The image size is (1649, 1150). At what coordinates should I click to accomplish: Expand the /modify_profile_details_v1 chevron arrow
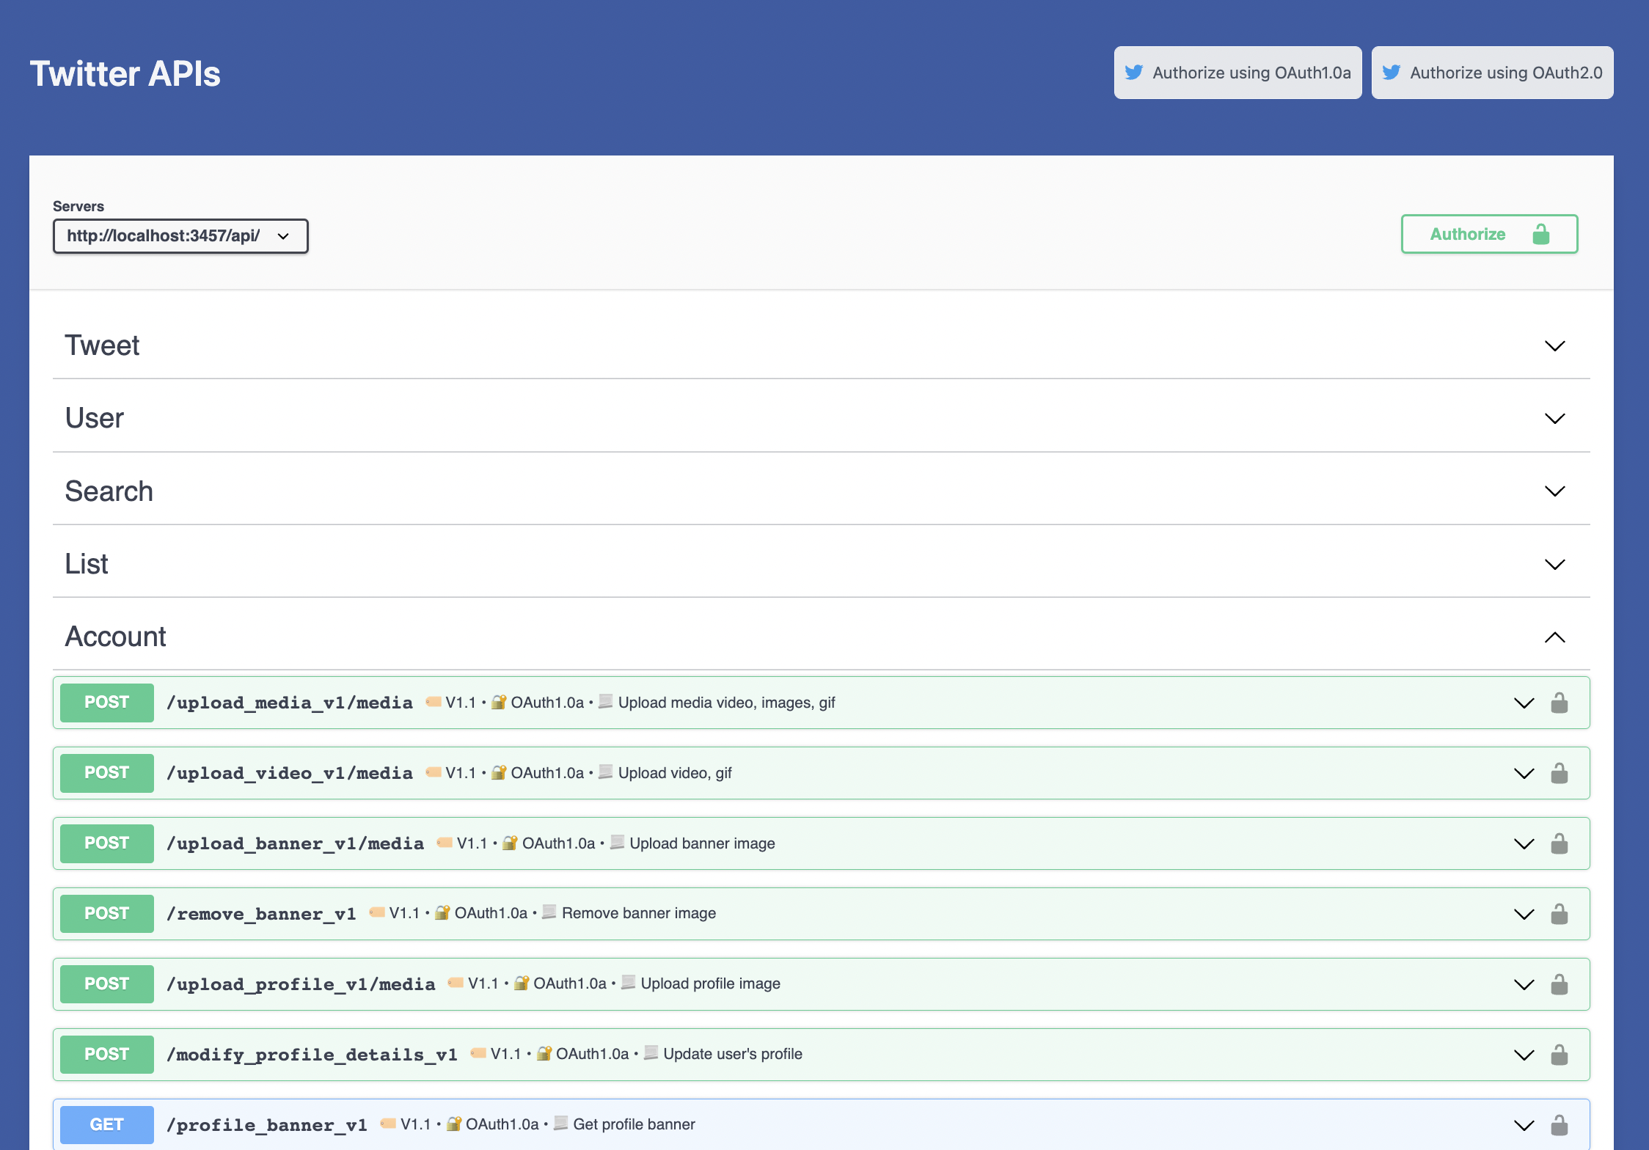(1524, 1055)
